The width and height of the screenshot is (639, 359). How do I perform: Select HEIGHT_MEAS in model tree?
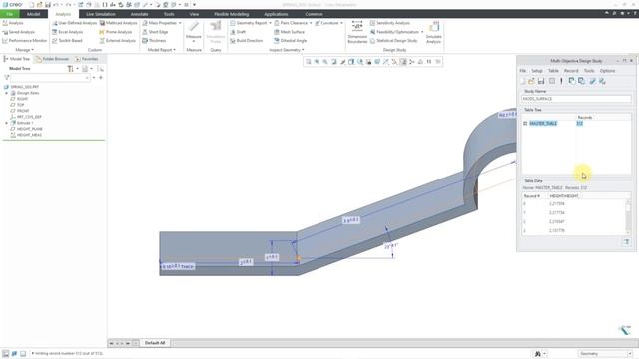tap(29, 135)
